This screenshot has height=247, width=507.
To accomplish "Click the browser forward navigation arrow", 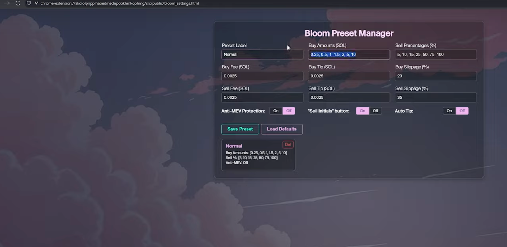I will pos(6,3).
